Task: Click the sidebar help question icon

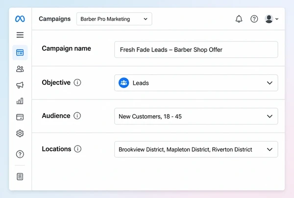Action: [x=20, y=154]
